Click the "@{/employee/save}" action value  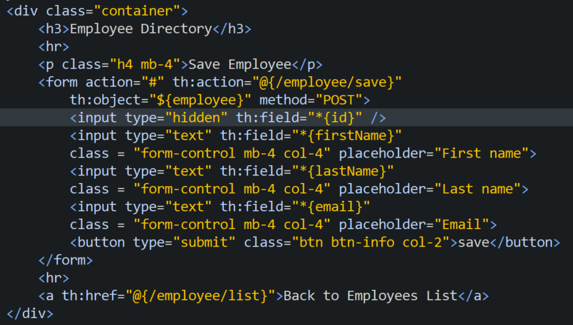click(x=327, y=82)
